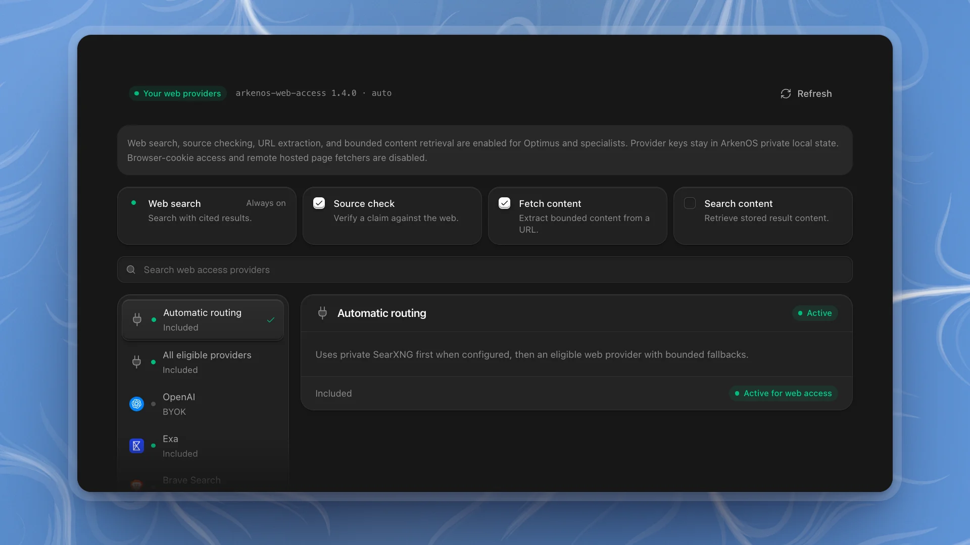Select the Exa provider row
This screenshot has height=545, width=970.
click(x=203, y=446)
